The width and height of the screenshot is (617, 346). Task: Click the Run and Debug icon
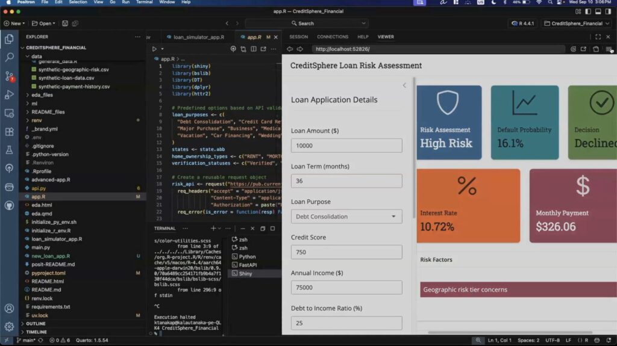pos(9,94)
